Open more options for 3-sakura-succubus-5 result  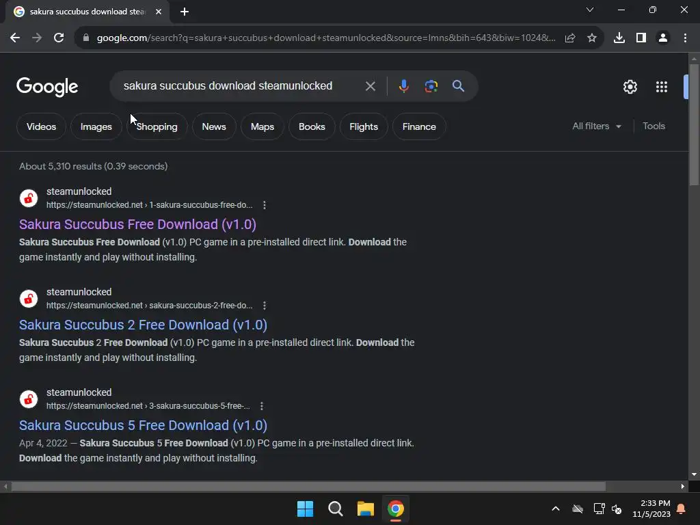point(262,406)
